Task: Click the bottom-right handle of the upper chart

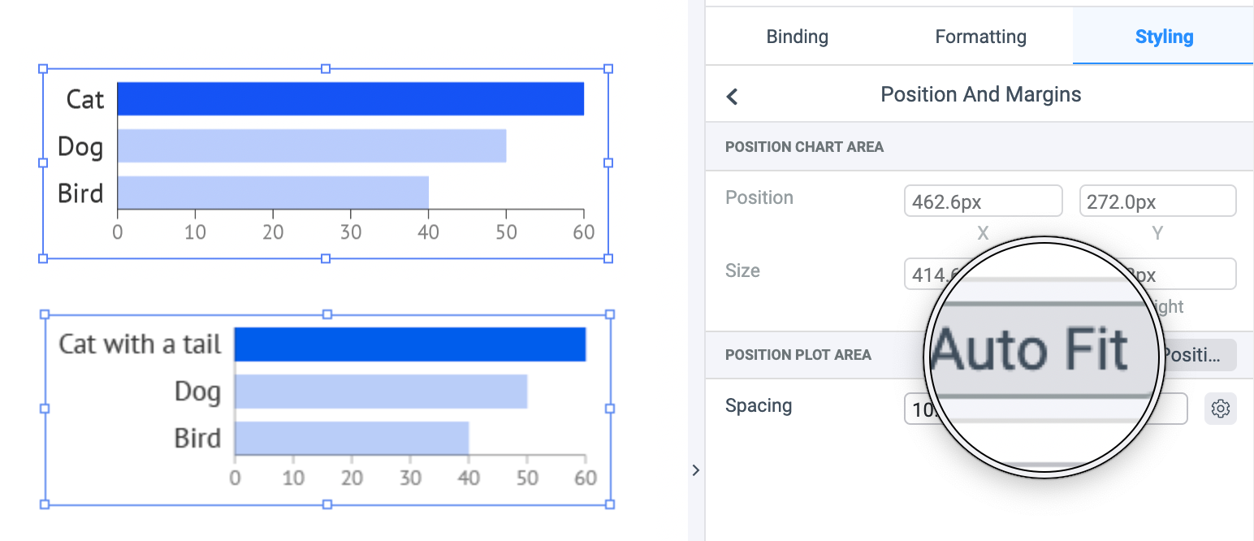Action: point(608,258)
